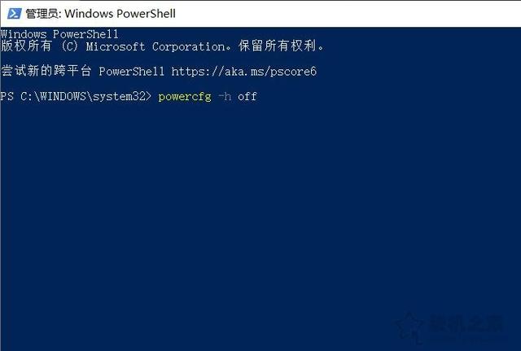Viewport: 521px width, 351px height.
Task: Click the '(C)' symbol in copyright line
Action: coord(69,46)
